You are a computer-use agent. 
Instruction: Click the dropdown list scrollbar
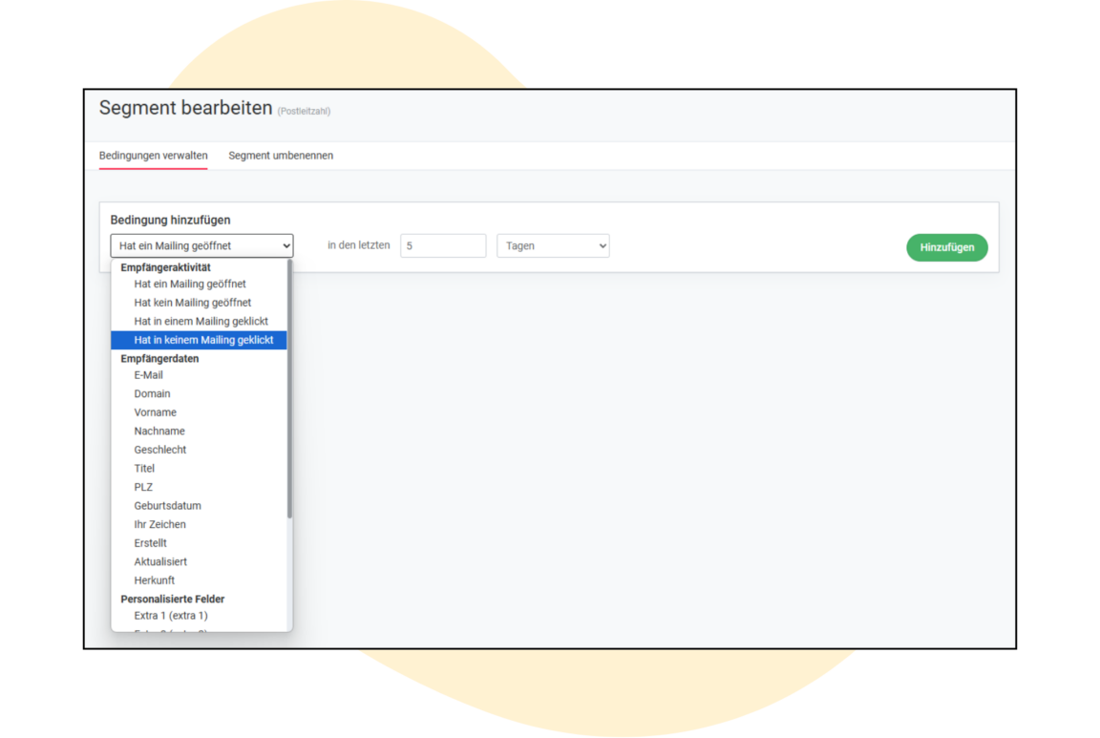coord(289,391)
